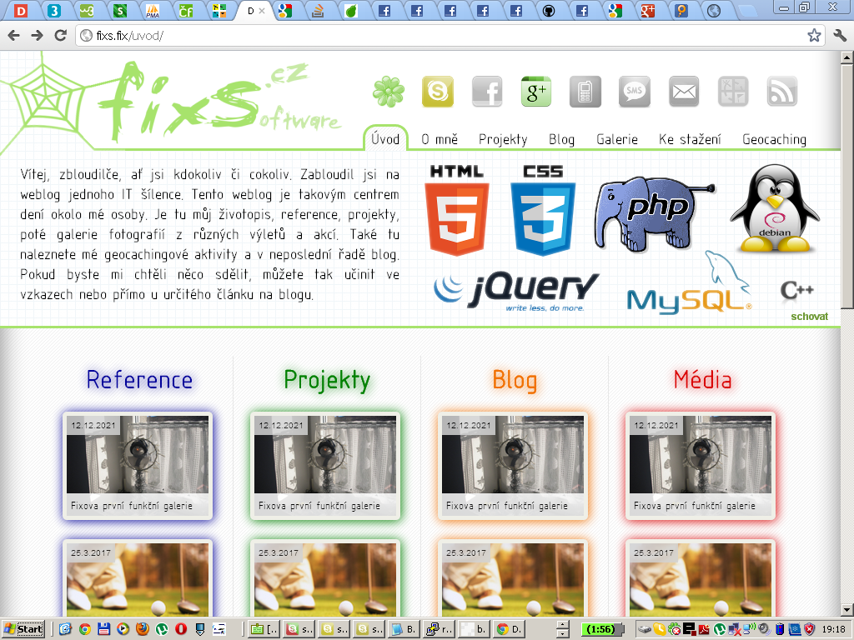Launch uTorrent from the quick launch bar
Screen dimensions: 854x640
[162, 629]
